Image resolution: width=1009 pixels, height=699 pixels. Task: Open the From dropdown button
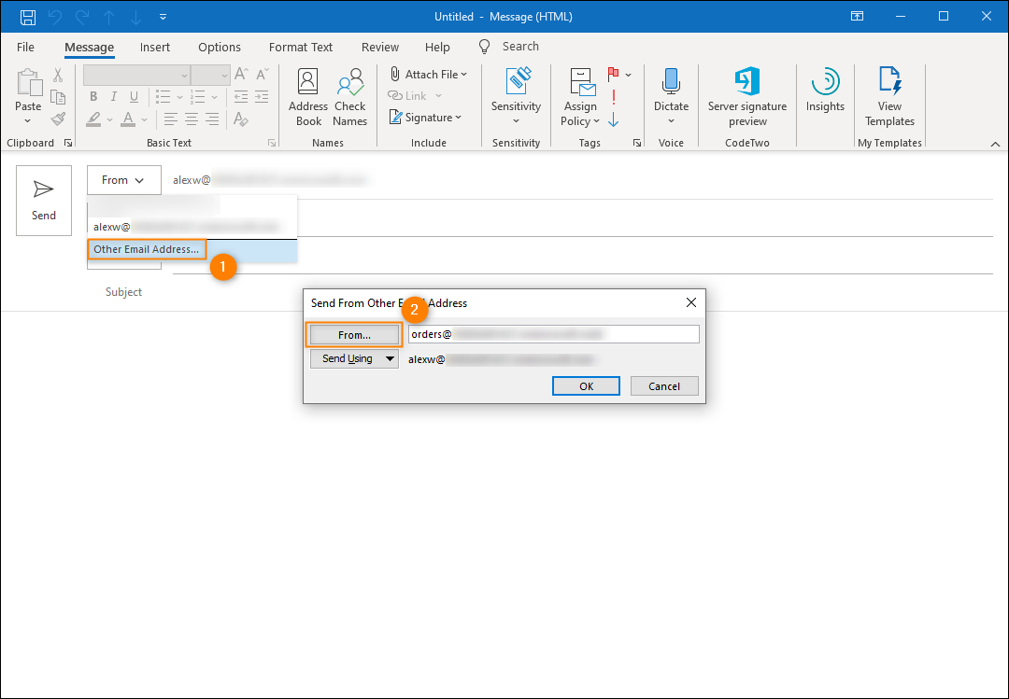pos(124,180)
